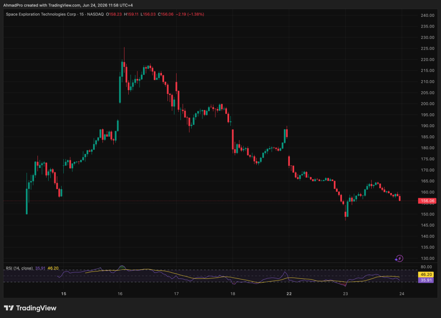This screenshot has height=318, width=441.
Task: Click the change value −2.19 (−1.38%)
Action: [190, 14]
